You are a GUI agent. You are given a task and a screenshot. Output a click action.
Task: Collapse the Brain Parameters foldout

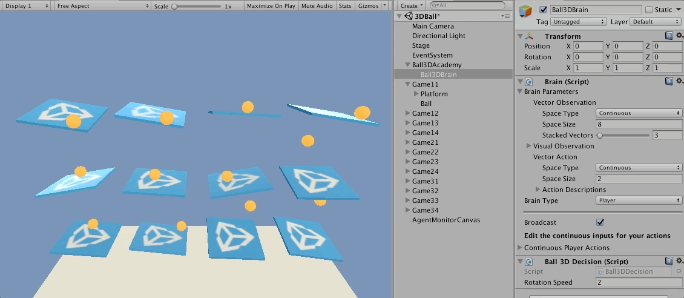[x=519, y=91]
